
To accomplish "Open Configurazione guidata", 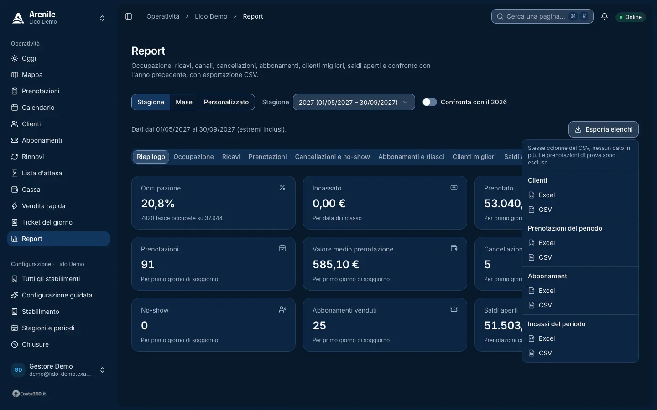I will (58, 295).
